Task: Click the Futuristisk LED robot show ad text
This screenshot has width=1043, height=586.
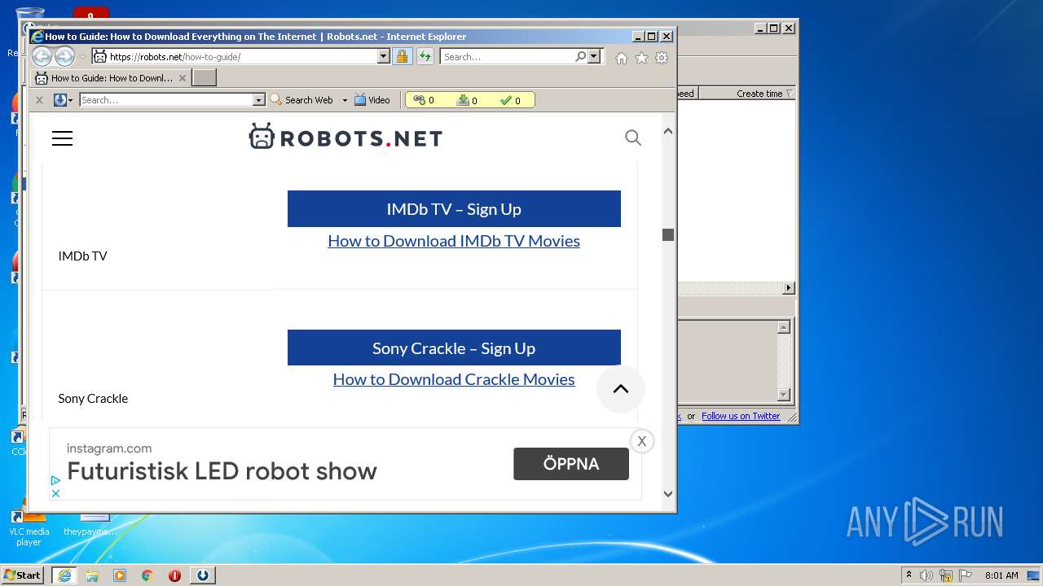Action: tap(222, 471)
